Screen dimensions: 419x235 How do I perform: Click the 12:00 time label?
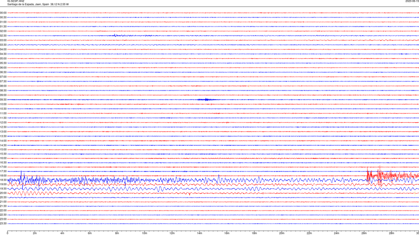[3, 123]
